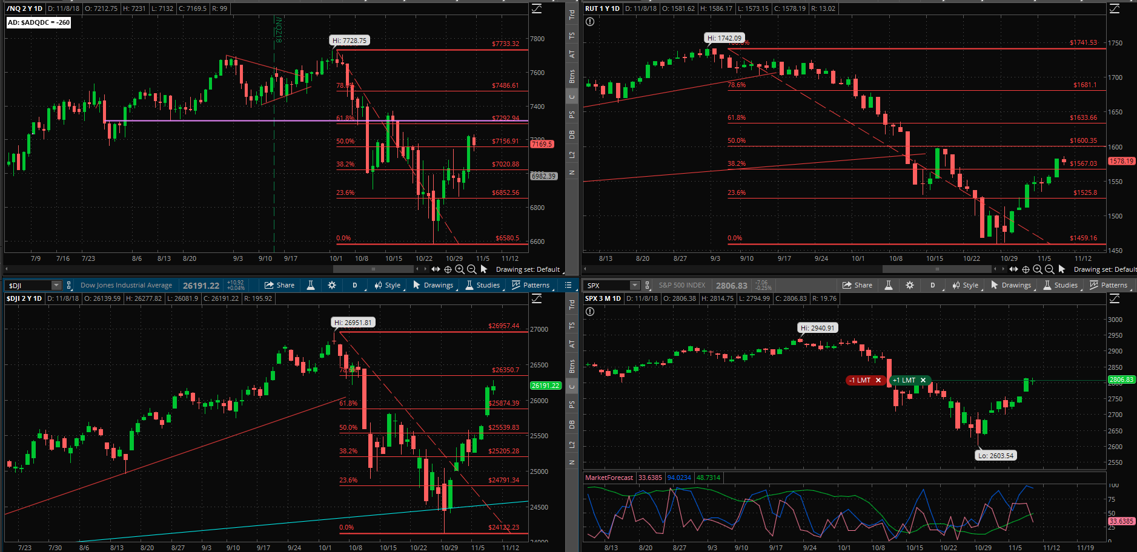This screenshot has height=552, width=1137.
Task: Open Patterns menu on SPX chart
Action: (1109, 285)
